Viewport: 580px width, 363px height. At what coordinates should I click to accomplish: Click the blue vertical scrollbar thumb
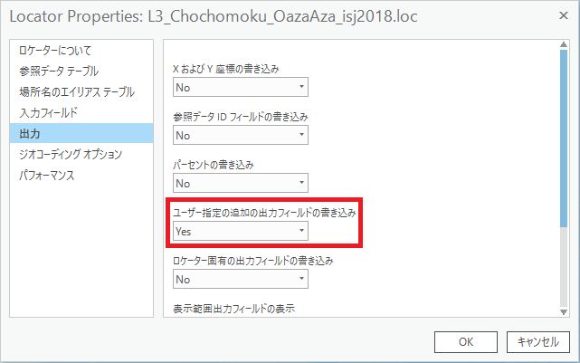click(x=564, y=139)
